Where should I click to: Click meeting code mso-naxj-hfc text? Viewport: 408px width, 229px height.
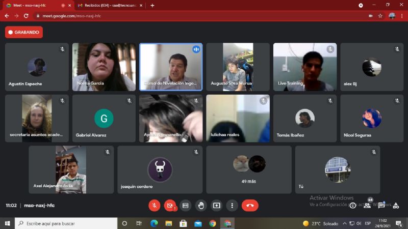click(x=39, y=206)
